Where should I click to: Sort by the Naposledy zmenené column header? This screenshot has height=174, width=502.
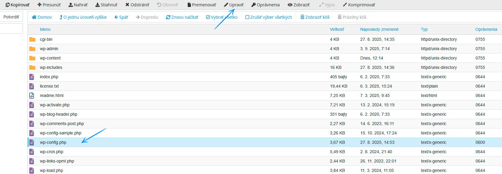point(379,29)
